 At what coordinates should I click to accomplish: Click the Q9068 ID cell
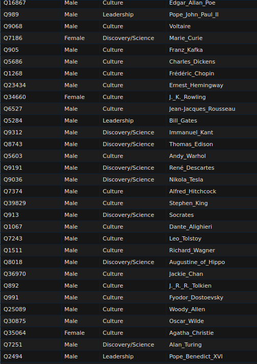[x=31, y=26]
